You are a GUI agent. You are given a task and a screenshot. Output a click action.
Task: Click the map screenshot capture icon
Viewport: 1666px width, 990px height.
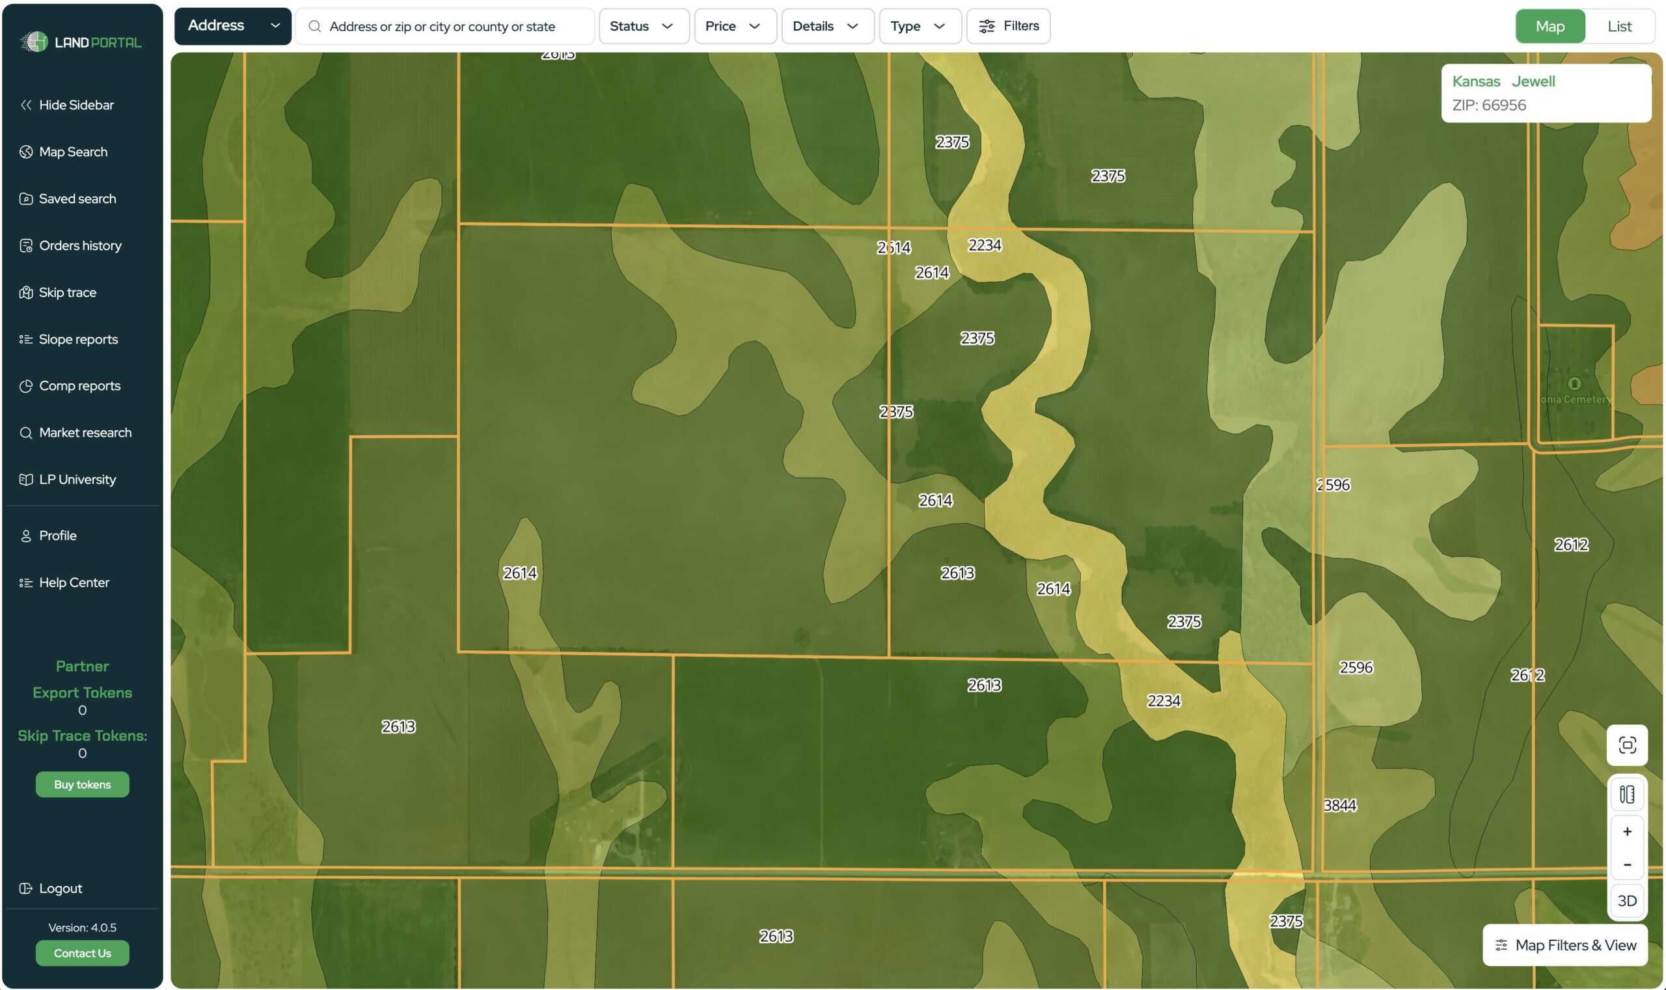(x=1627, y=745)
